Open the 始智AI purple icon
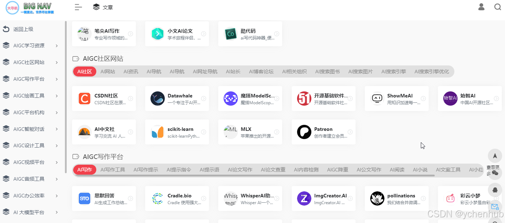The width and height of the screenshot is (505, 223). 450,99
